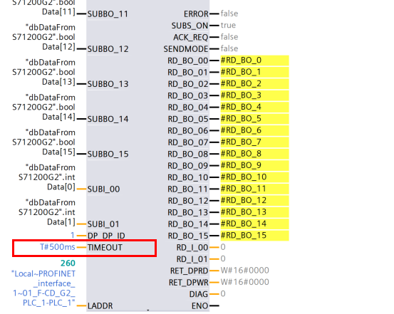The width and height of the screenshot is (394, 314).
Task: Click the SUBBO_12 input pin label
Action: click(x=108, y=49)
